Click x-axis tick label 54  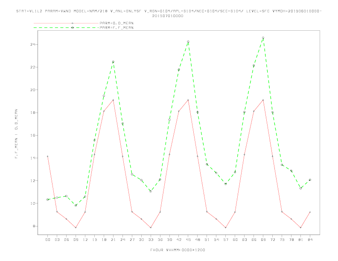[216, 240]
